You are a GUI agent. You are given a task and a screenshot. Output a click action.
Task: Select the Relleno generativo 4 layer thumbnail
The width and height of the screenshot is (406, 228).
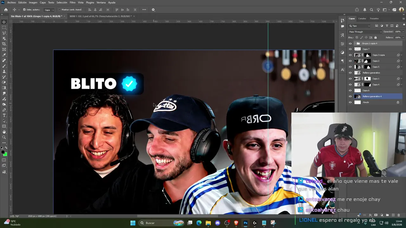coord(357,96)
